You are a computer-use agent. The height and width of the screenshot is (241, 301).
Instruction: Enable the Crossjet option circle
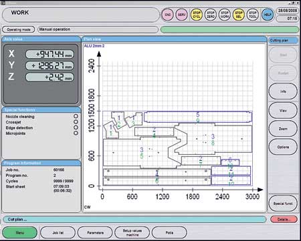pos(76,122)
